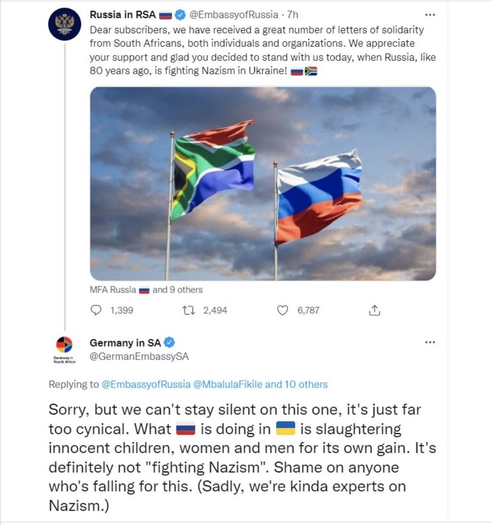
Task: Open the Germany in SA display name
Action: 125,343
